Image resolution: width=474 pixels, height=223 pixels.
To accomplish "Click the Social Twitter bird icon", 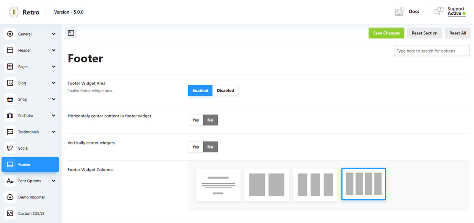I will click(x=10, y=148).
